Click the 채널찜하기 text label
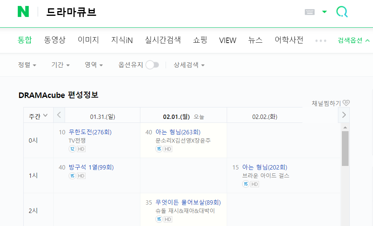Viewport: 373px width, 226px height. 326,103
